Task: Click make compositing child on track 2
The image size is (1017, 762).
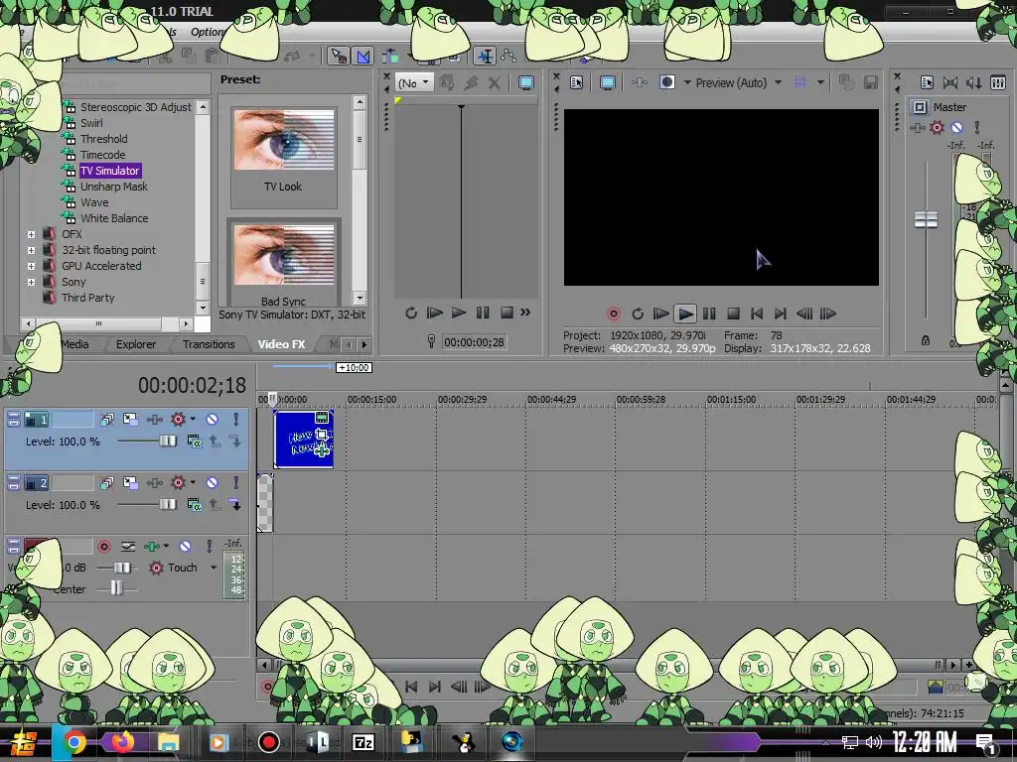Action: pos(235,505)
